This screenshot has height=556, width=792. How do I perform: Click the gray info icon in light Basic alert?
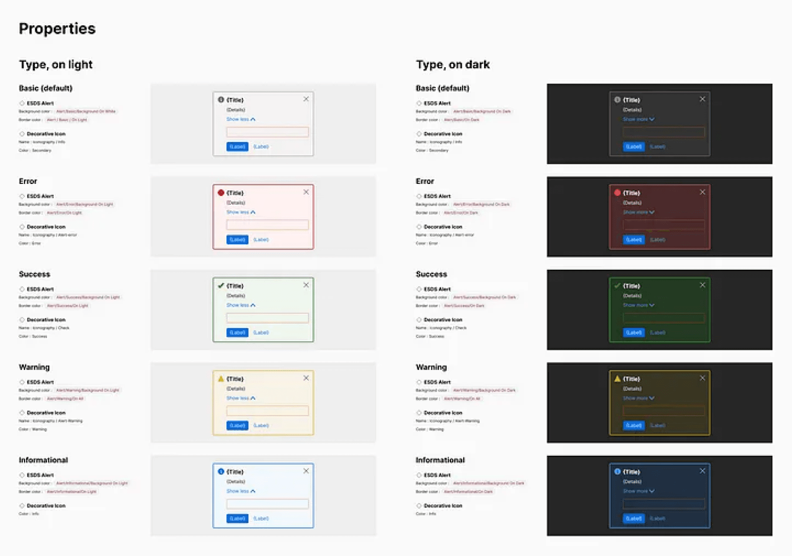(221, 100)
